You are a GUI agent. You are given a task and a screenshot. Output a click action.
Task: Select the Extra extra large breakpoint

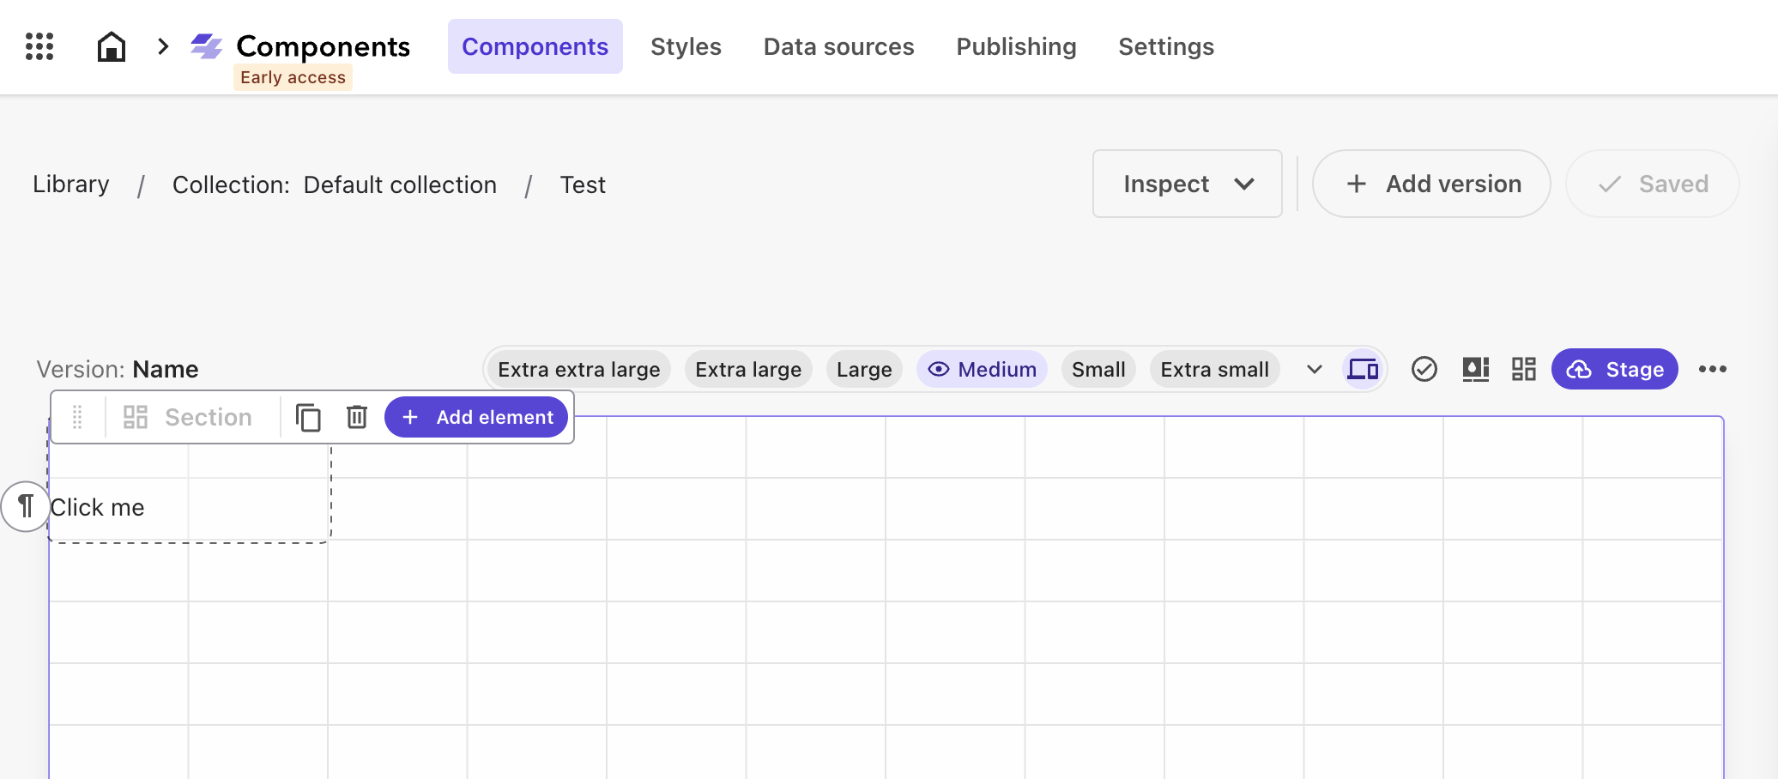coord(578,369)
